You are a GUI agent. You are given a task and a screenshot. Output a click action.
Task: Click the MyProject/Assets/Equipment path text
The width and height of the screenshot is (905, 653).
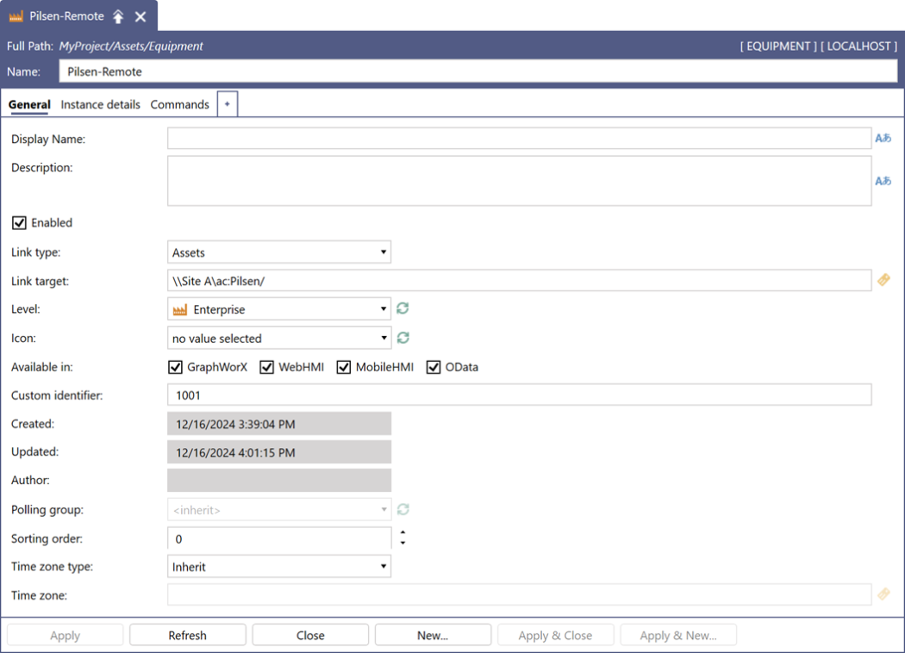[131, 47]
